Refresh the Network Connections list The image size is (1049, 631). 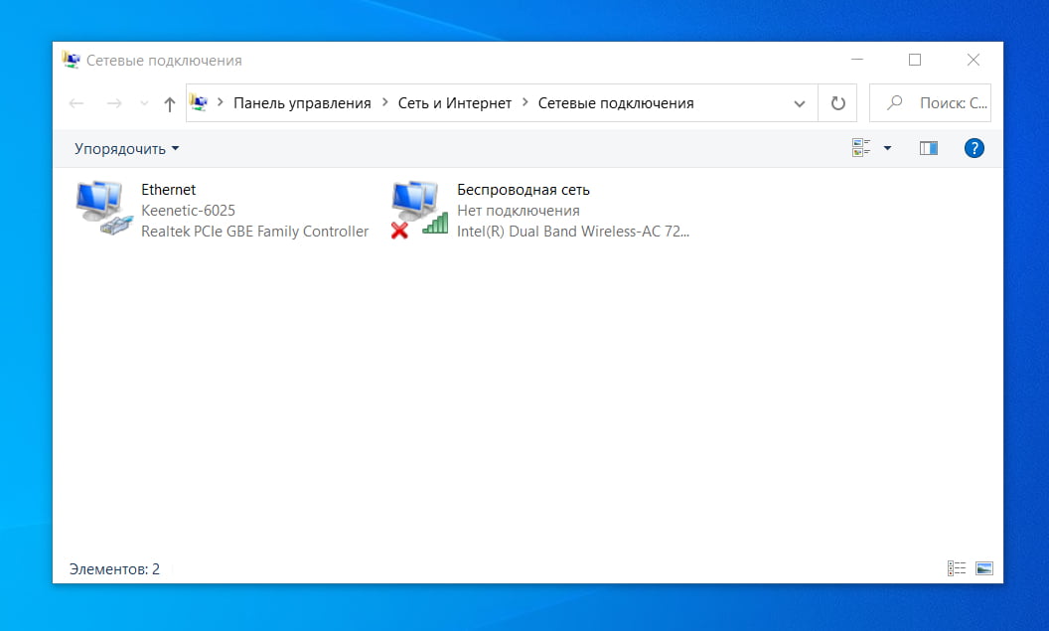[837, 103]
